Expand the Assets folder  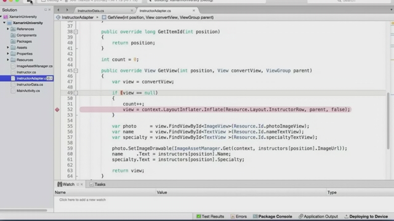pyautogui.click(x=8, y=47)
